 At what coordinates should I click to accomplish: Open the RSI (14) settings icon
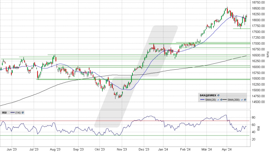(22, 112)
